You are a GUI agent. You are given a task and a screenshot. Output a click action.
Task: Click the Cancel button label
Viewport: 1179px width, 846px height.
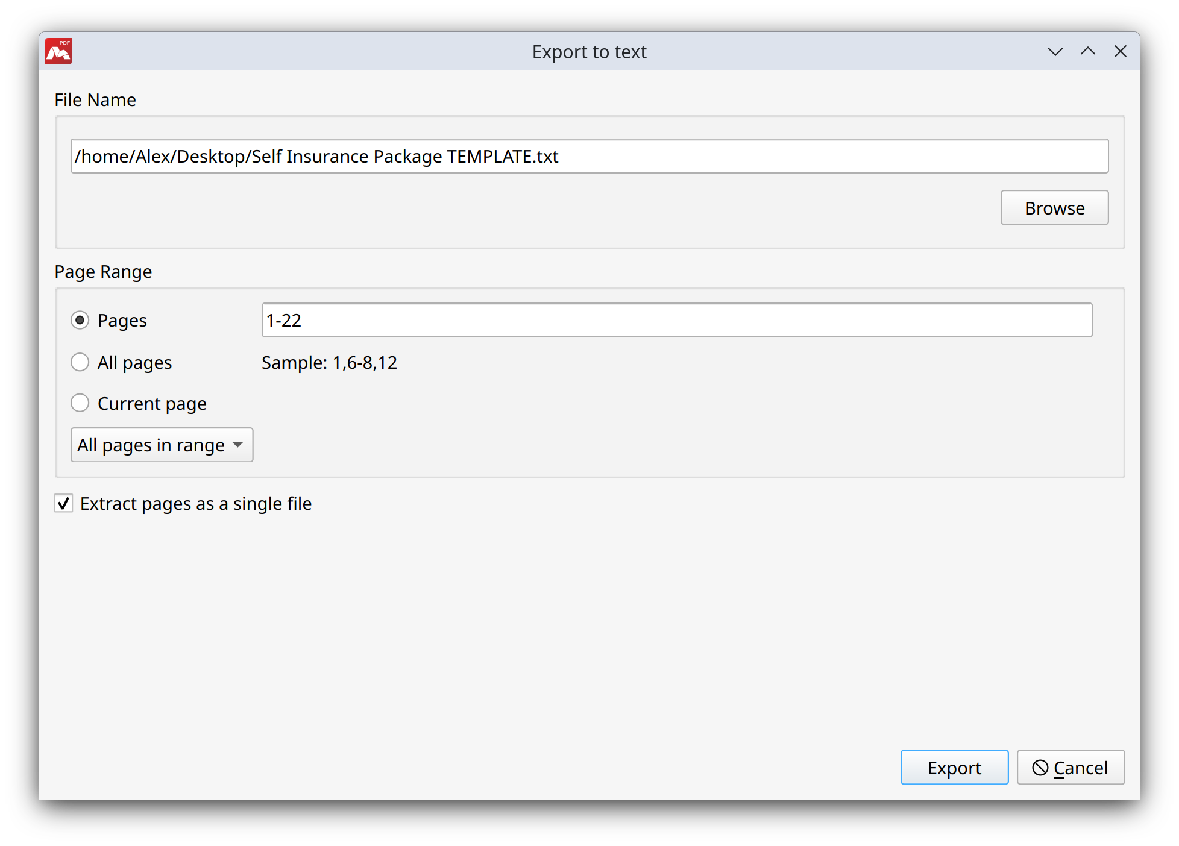tap(1080, 768)
